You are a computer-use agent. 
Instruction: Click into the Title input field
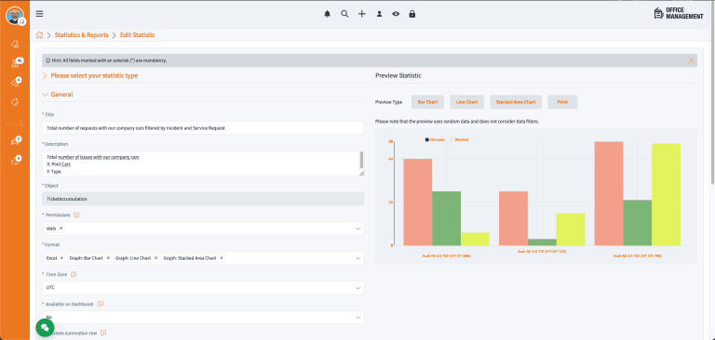pos(203,128)
